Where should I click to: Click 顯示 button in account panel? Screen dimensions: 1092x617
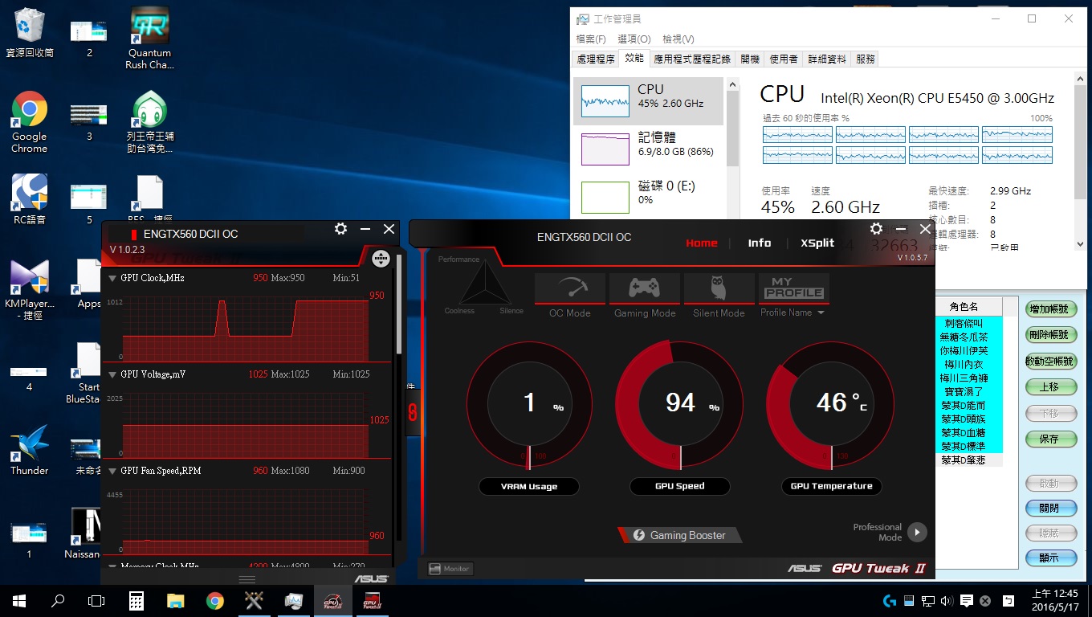coord(1050,558)
